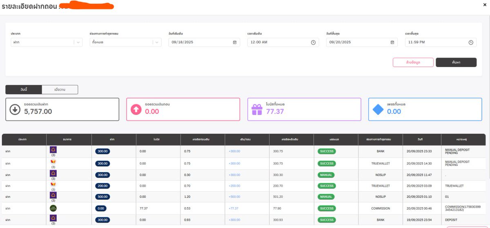Click the BANK channel cell in the 23:33 row
Viewport: 490px width, 228px height.
380,151
